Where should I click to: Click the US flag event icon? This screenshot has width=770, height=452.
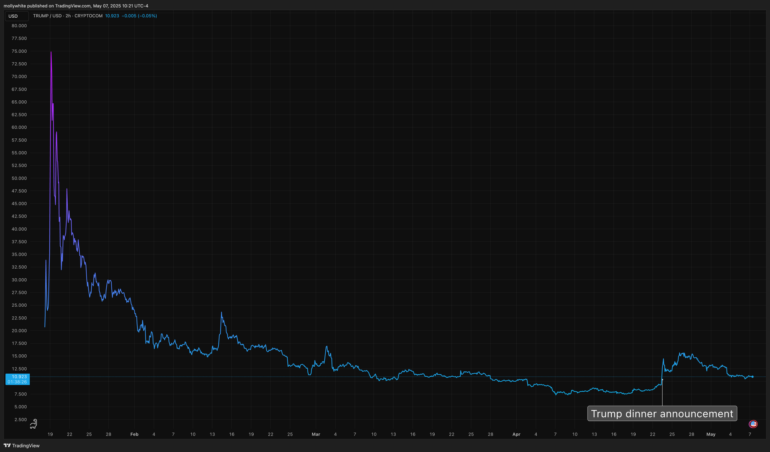pos(753,424)
